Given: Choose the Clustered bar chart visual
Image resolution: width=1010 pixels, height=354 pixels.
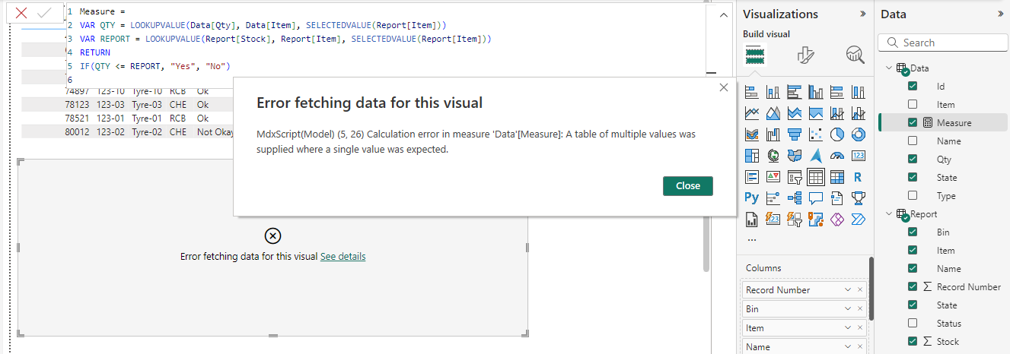Looking at the screenshot, I should pos(795,92).
